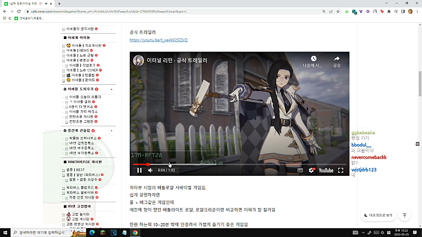Image resolution: width=422 pixels, height=237 pixels.
Task: Open the 웹툰 | BEST board
Action: (75, 170)
